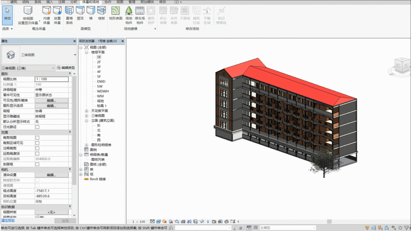Select the 内建体量 in-place mass tool
This screenshot has height=231, width=411.
(x=46, y=15)
